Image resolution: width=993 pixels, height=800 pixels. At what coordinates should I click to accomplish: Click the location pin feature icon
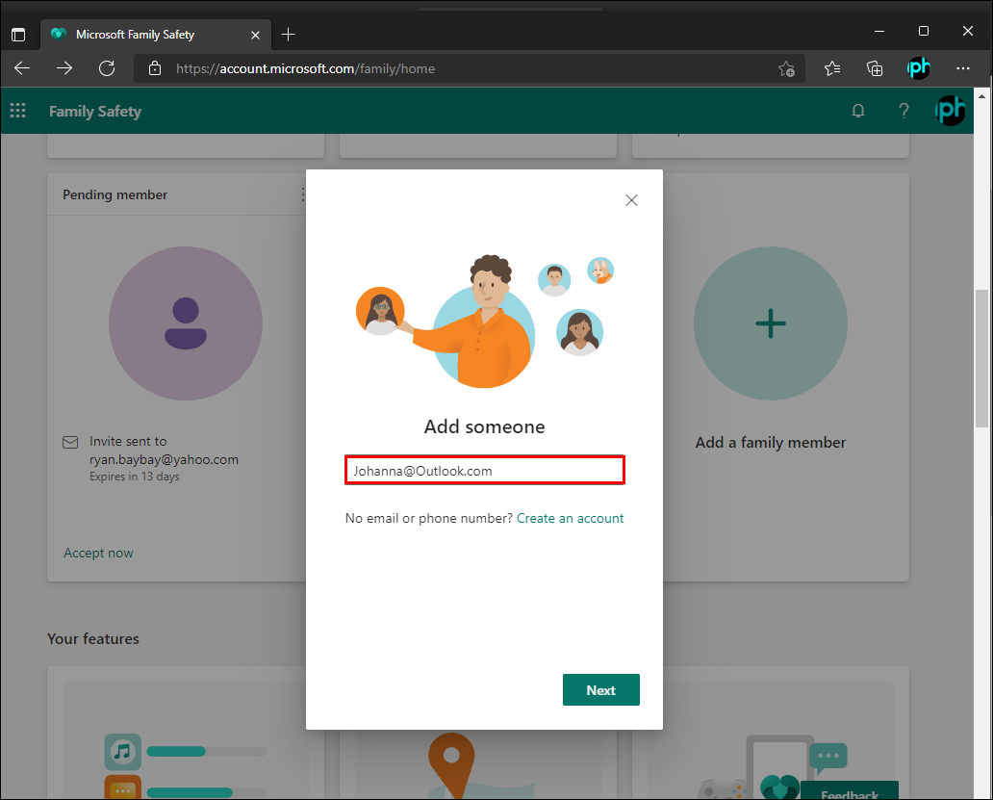click(x=451, y=763)
